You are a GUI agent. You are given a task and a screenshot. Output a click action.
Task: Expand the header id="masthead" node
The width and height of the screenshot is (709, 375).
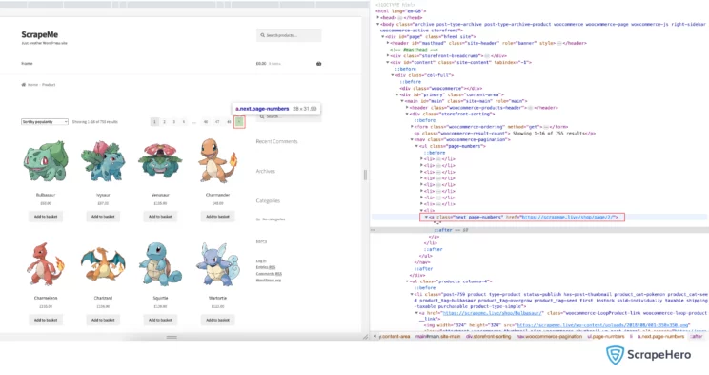[x=388, y=44]
